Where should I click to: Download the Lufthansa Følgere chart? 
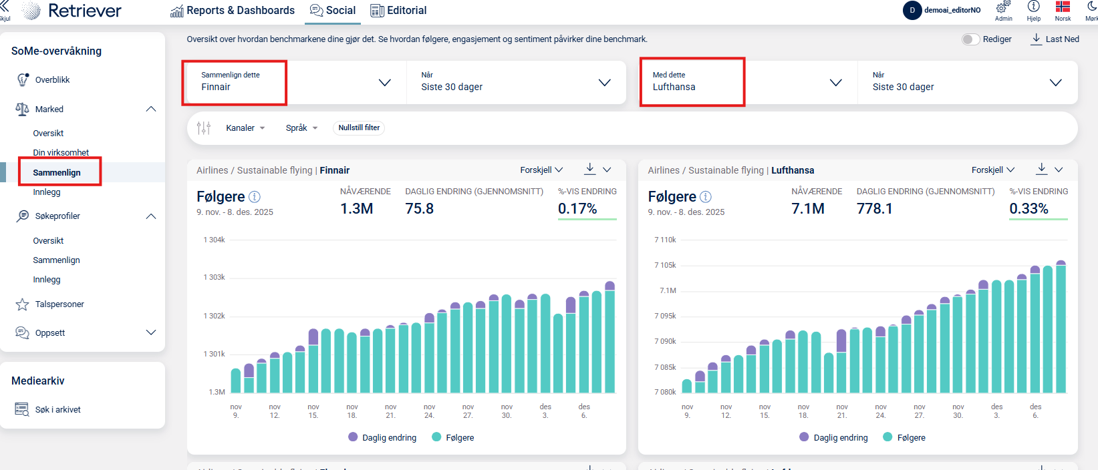(1041, 169)
